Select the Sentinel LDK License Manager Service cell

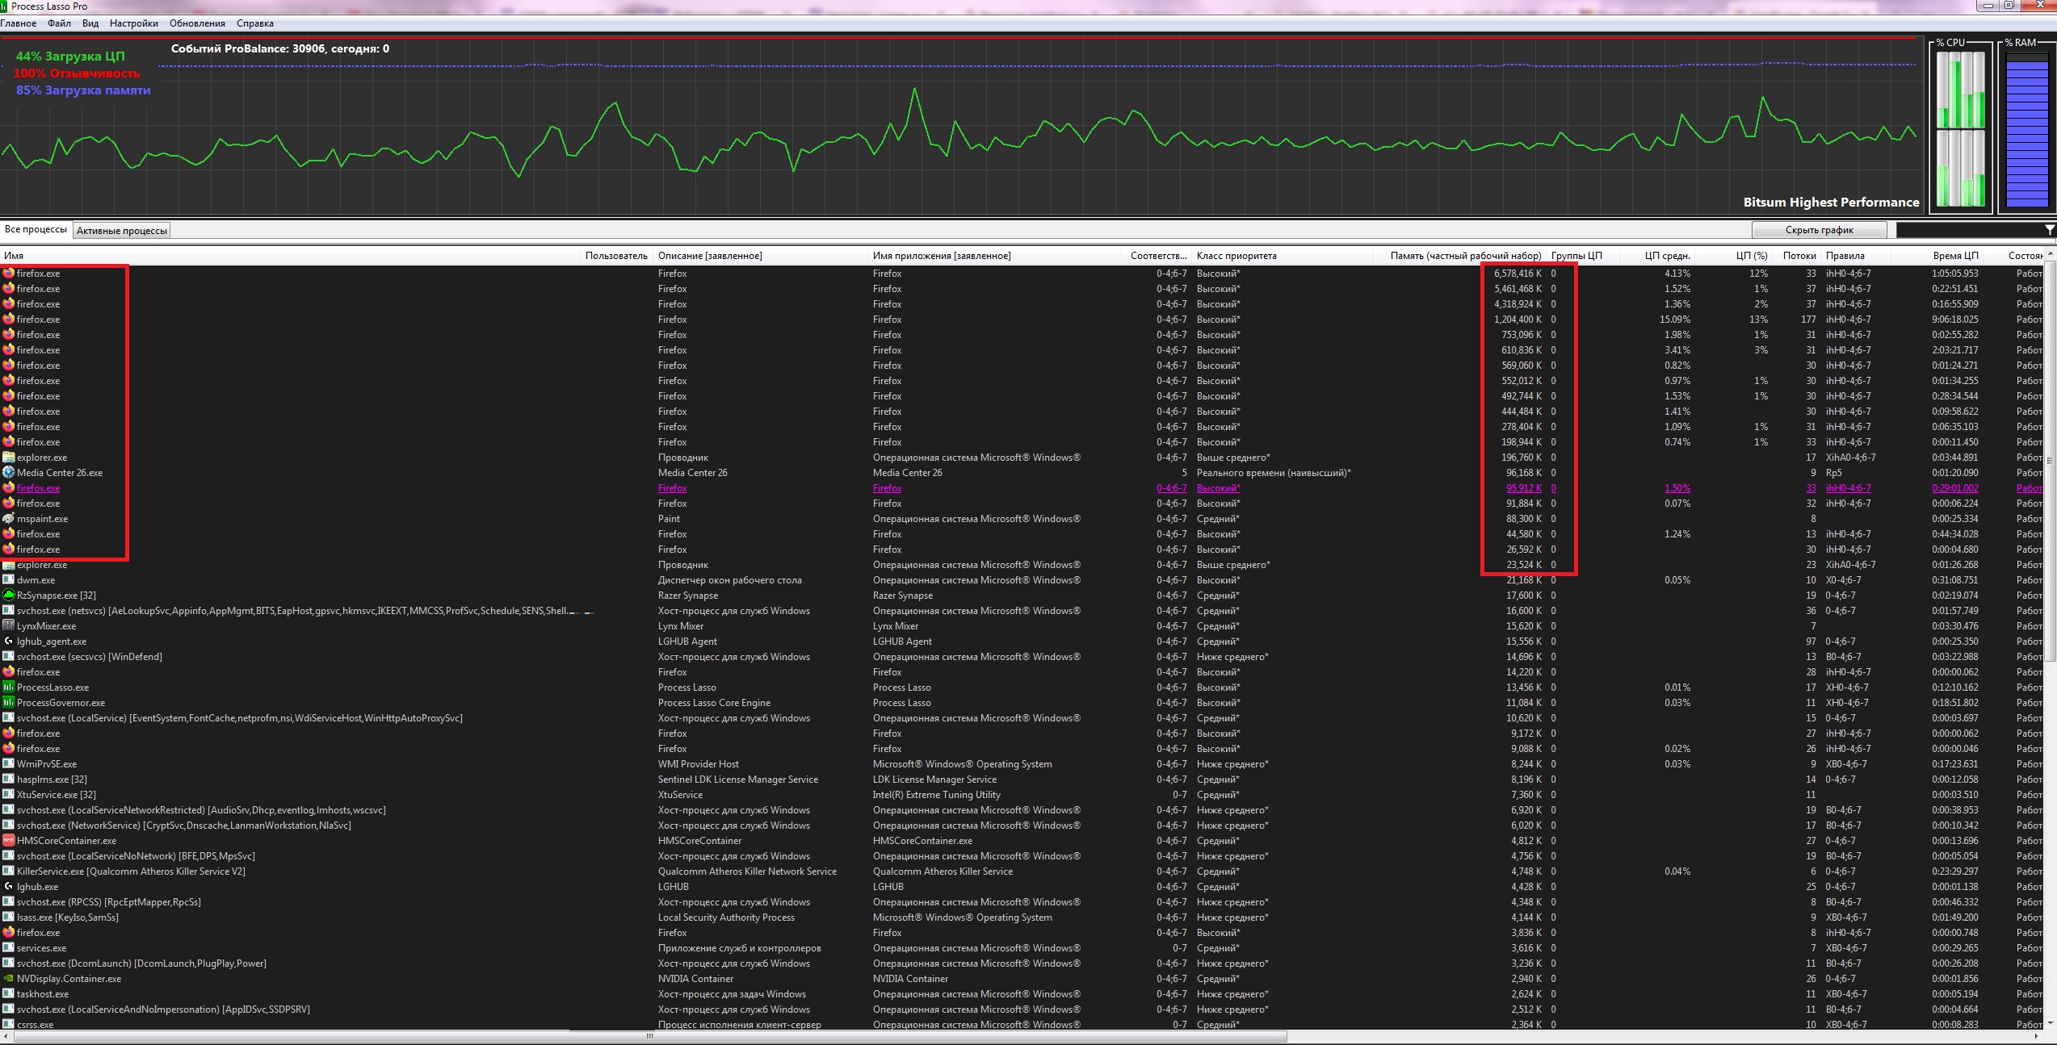pyautogui.click(x=737, y=780)
